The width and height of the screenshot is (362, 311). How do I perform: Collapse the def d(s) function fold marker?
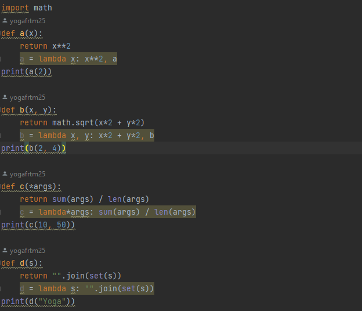click(x=1, y=263)
